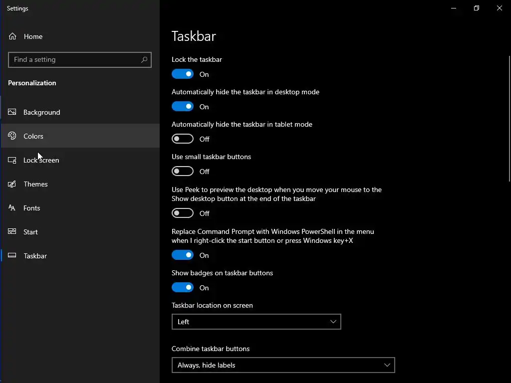Open Taskbar location on screen dropdown

pos(256,322)
